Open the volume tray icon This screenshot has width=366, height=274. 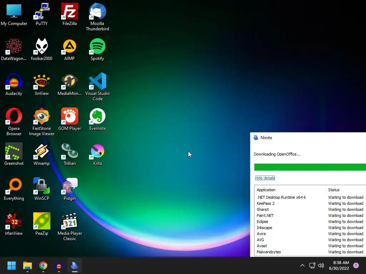pos(321,265)
